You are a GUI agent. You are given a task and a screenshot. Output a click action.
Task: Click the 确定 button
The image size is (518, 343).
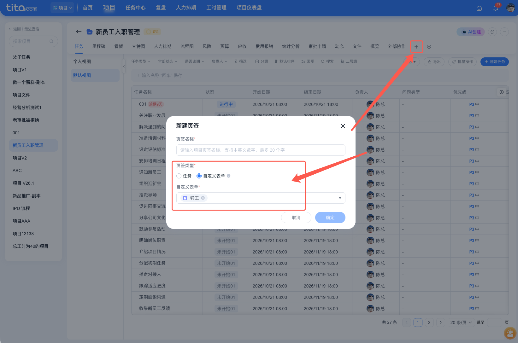(330, 218)
